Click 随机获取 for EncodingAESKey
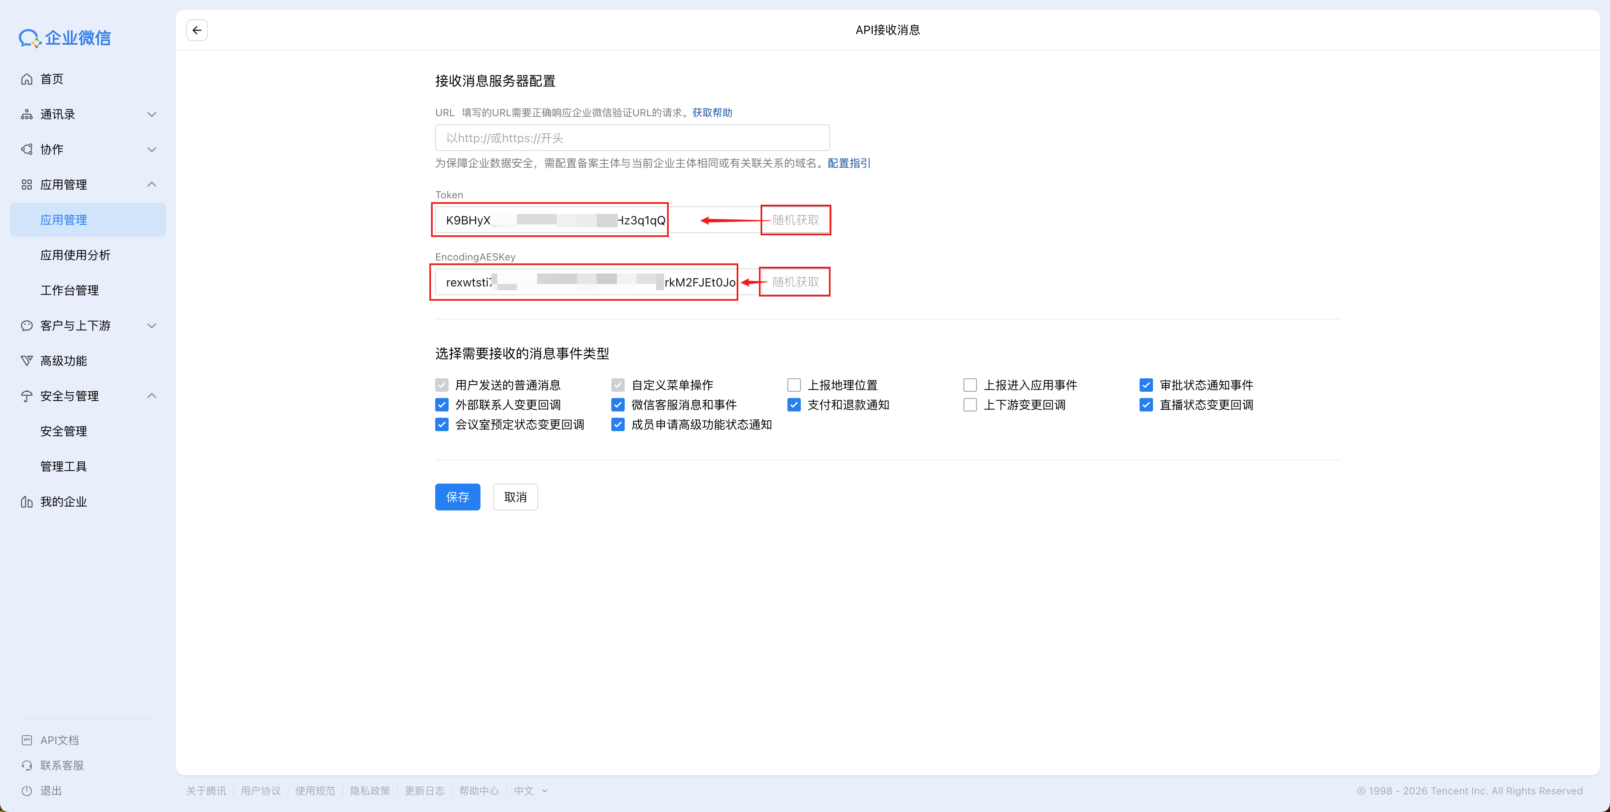 click(795, 282)
